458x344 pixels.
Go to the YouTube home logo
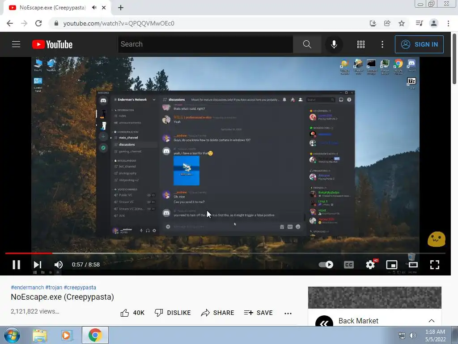click(52, 44)
